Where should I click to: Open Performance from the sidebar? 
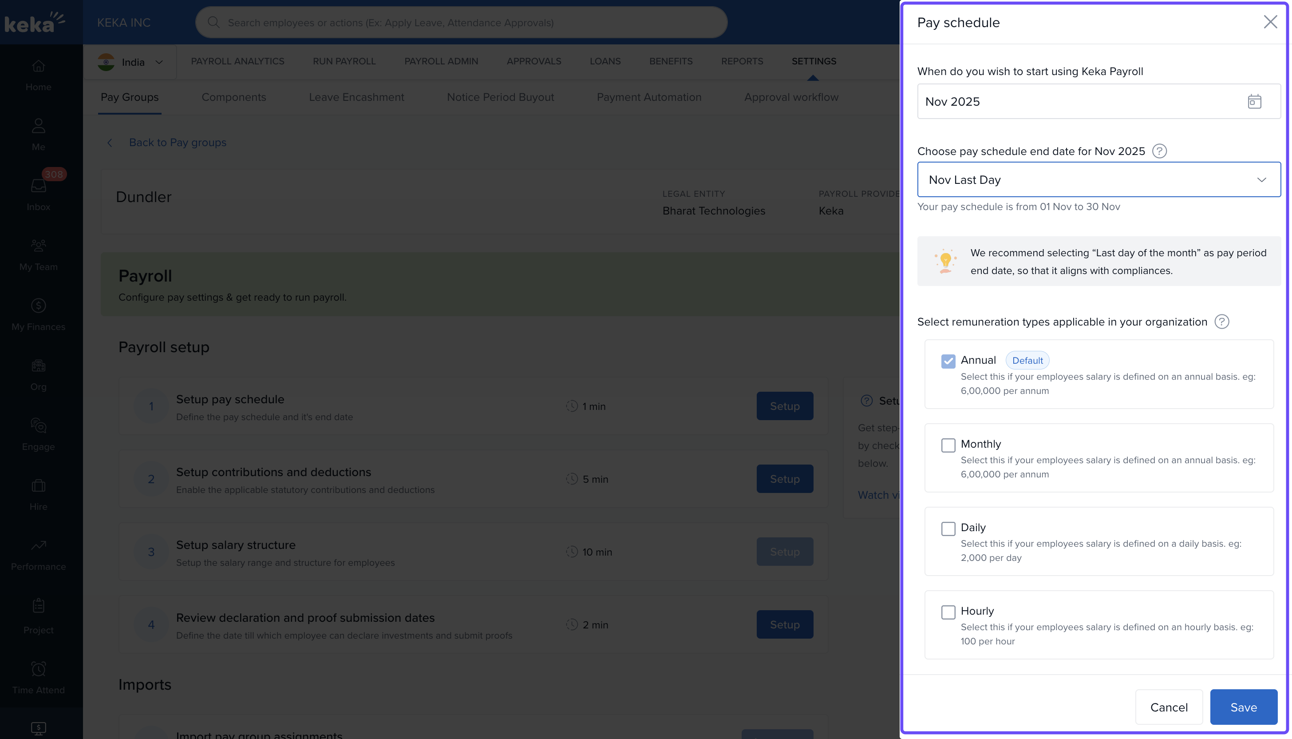[39, 546]
